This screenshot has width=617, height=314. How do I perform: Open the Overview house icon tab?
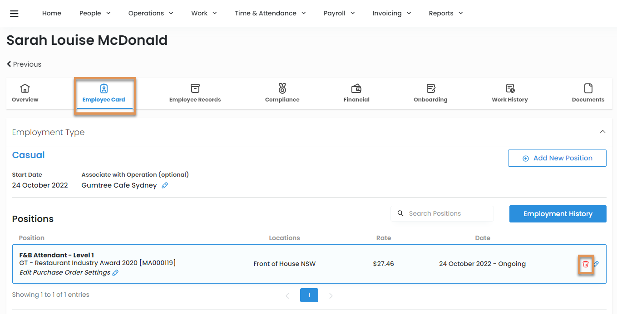25,93
